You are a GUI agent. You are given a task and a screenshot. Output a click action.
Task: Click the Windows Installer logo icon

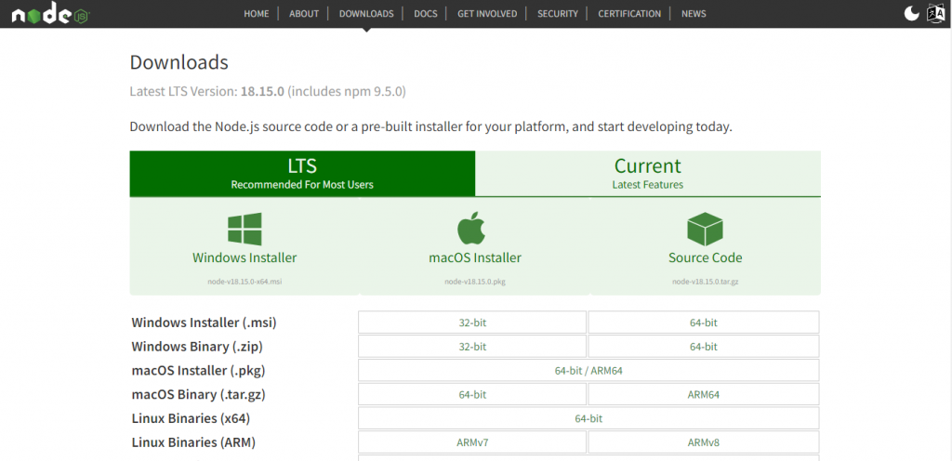245,229
